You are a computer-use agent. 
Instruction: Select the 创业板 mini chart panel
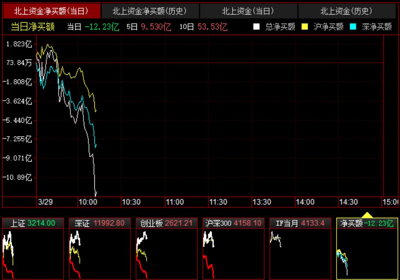(166, 248)
